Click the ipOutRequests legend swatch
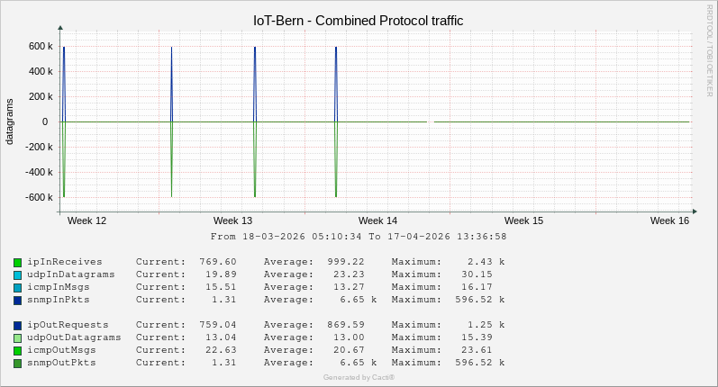Viewport: 718px width, 387px height. point(17,325)
